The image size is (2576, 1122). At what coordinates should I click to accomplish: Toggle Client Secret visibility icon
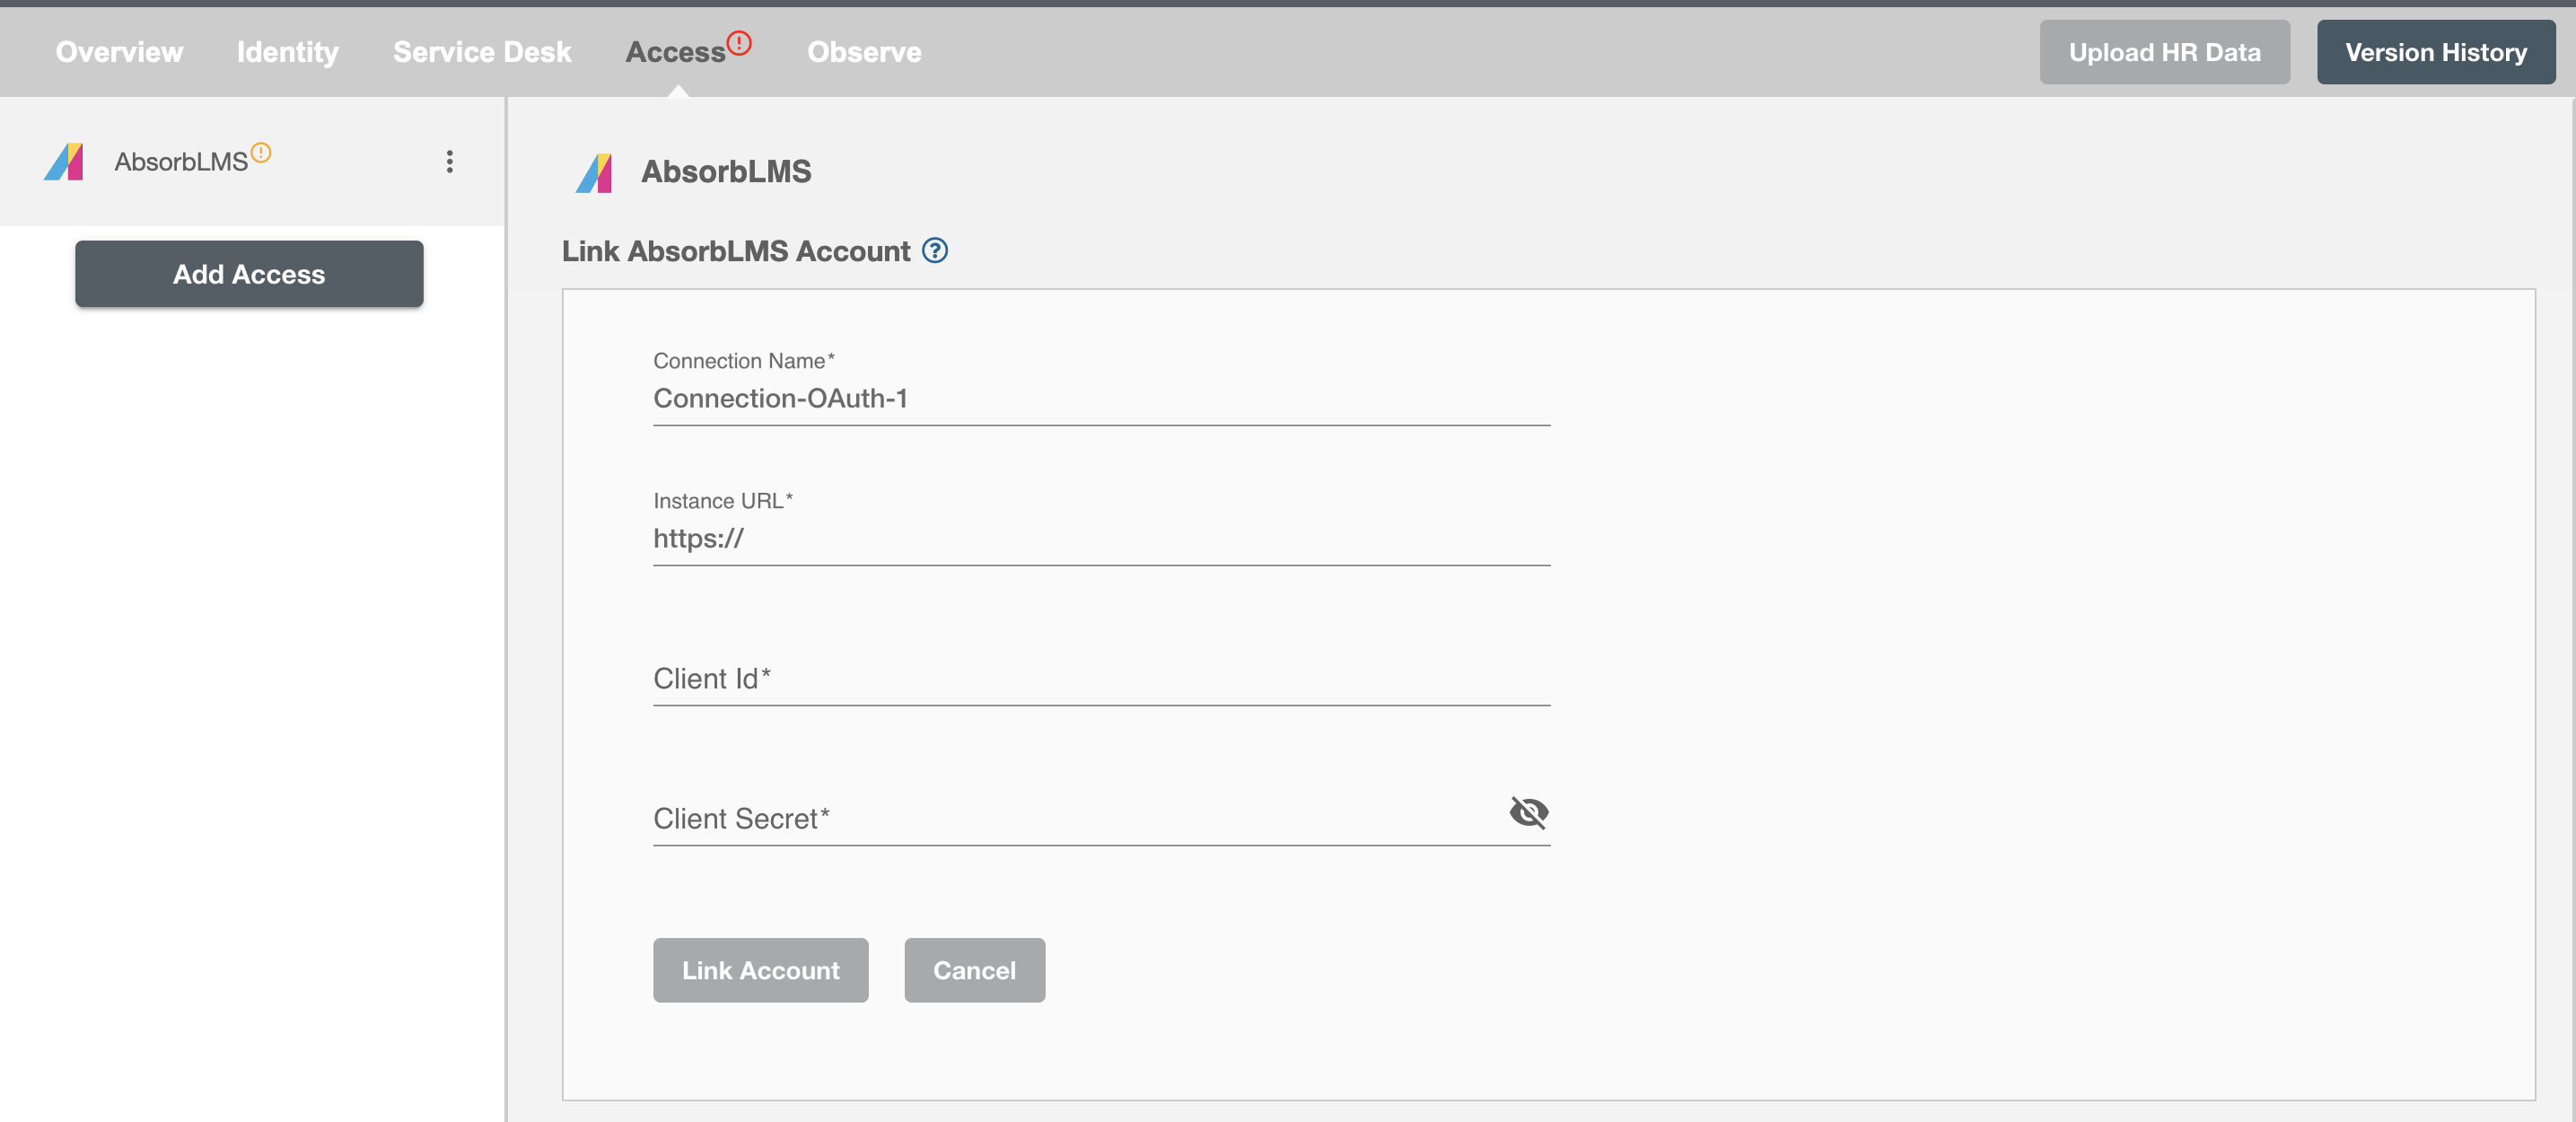1526,810
